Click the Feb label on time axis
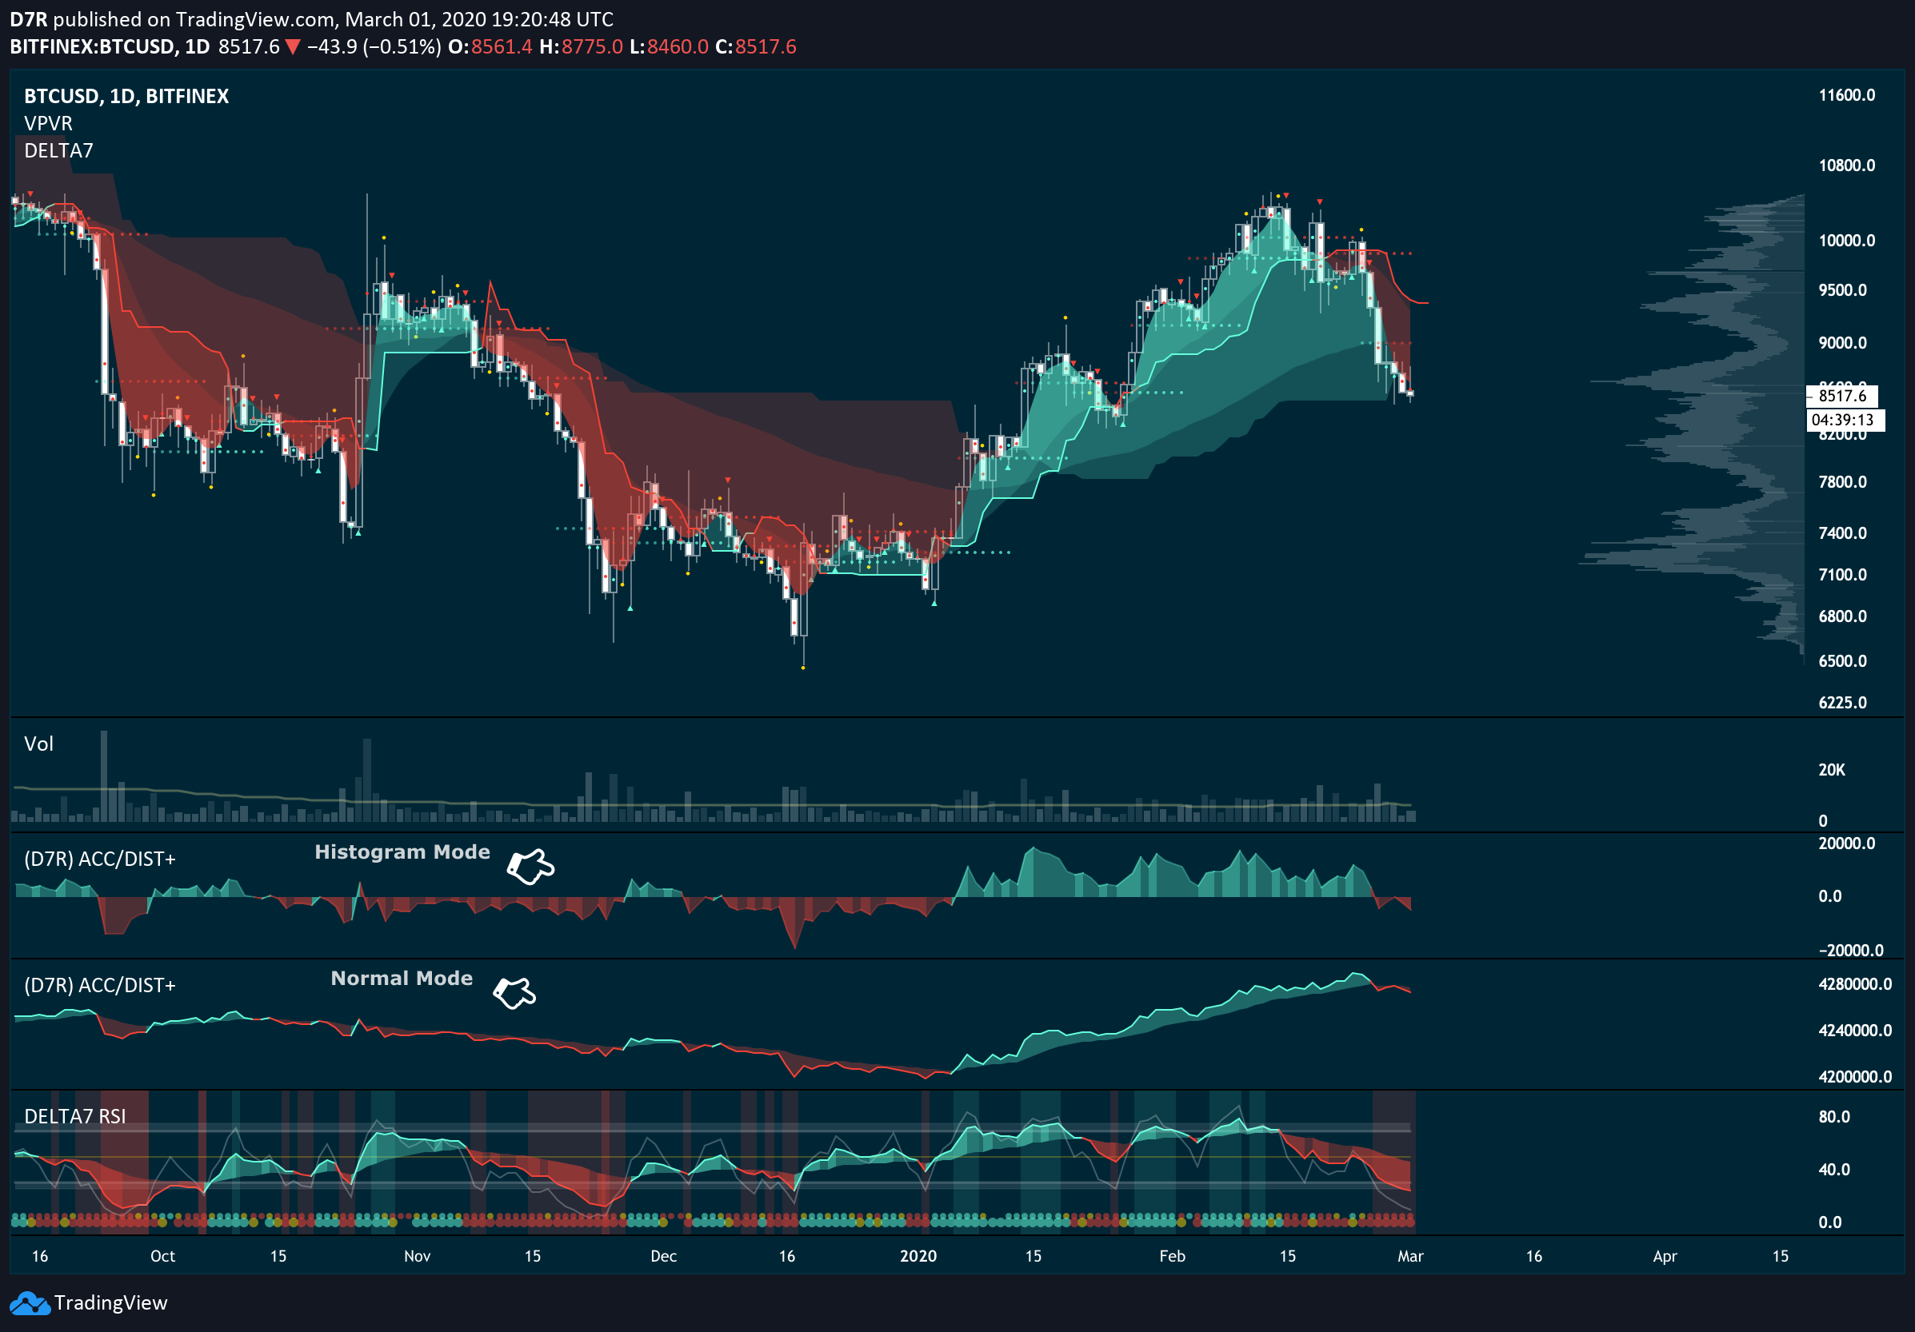Image resolution: width=1915 pixels, height=1332 pixels. click(x=1172, y=1256)
